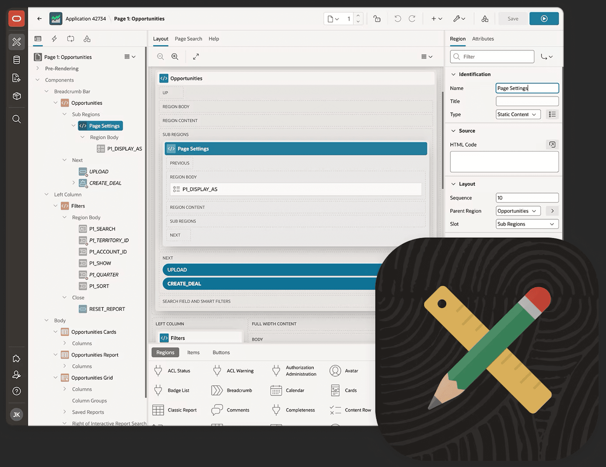Open the Slot Sub Regions dropdown
The width and height of the screenshot is (606, 467).
pyautogui.click(x=527, y=224)
